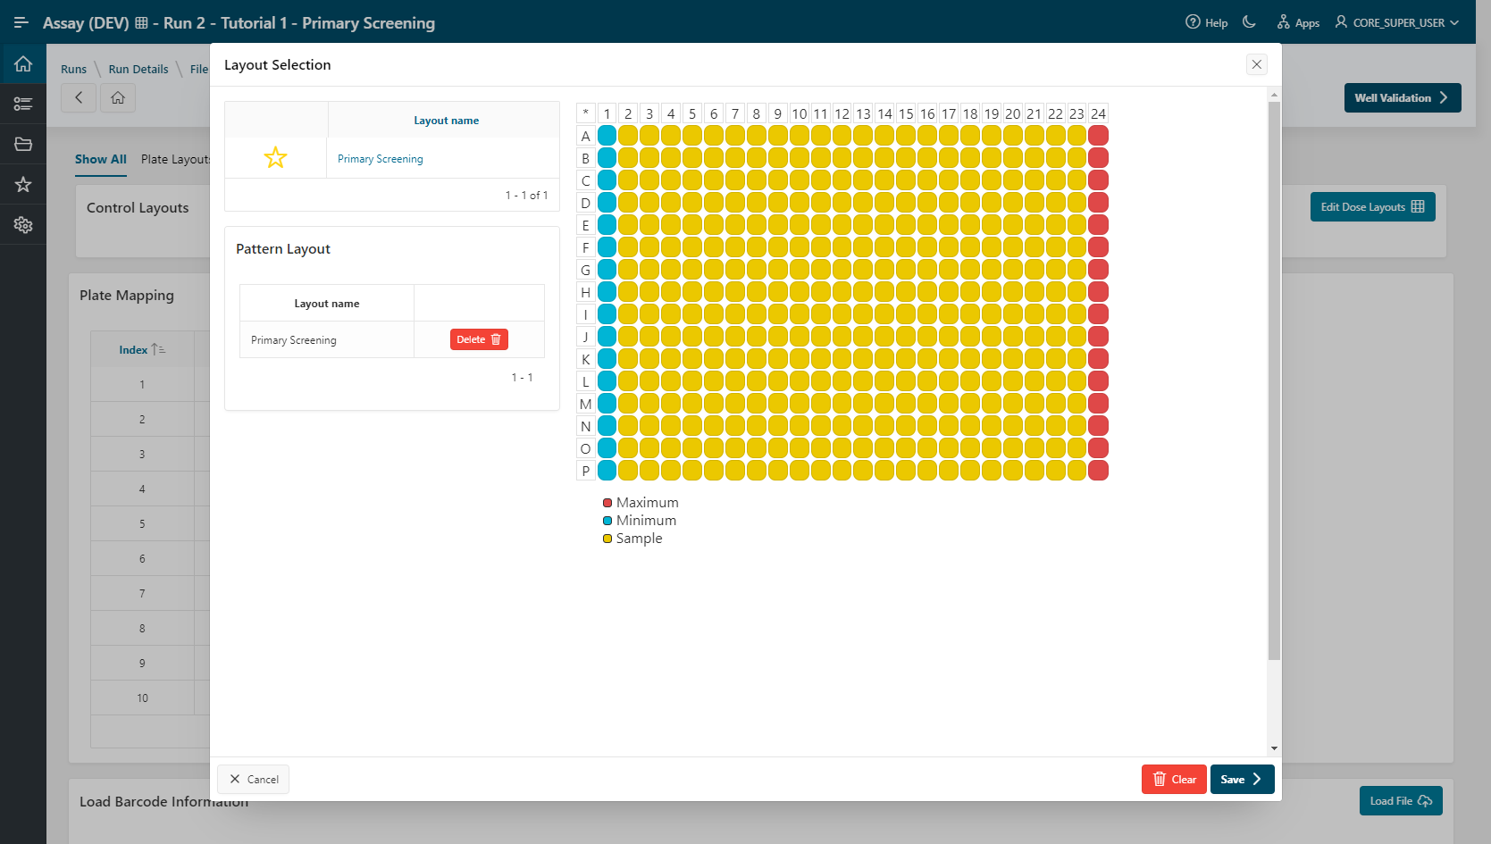
Task: Select Plate Mapping row index 1
Action: pyautogui.click(x=142, y=385)
